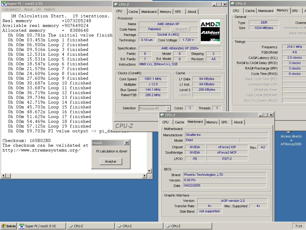306x230 pixels.
Task: Click the L1 Data 64 KBytes value
Action: point(207,79)
